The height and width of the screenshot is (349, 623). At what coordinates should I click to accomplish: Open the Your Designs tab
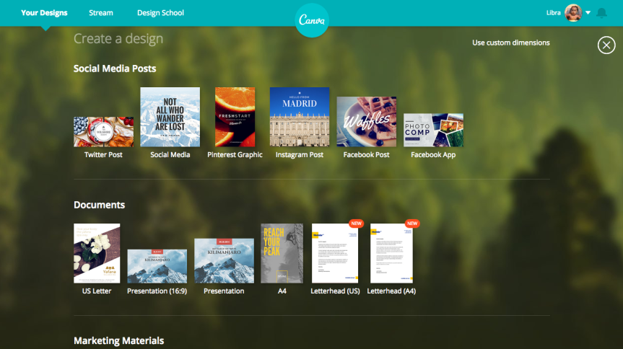(44, 13)
